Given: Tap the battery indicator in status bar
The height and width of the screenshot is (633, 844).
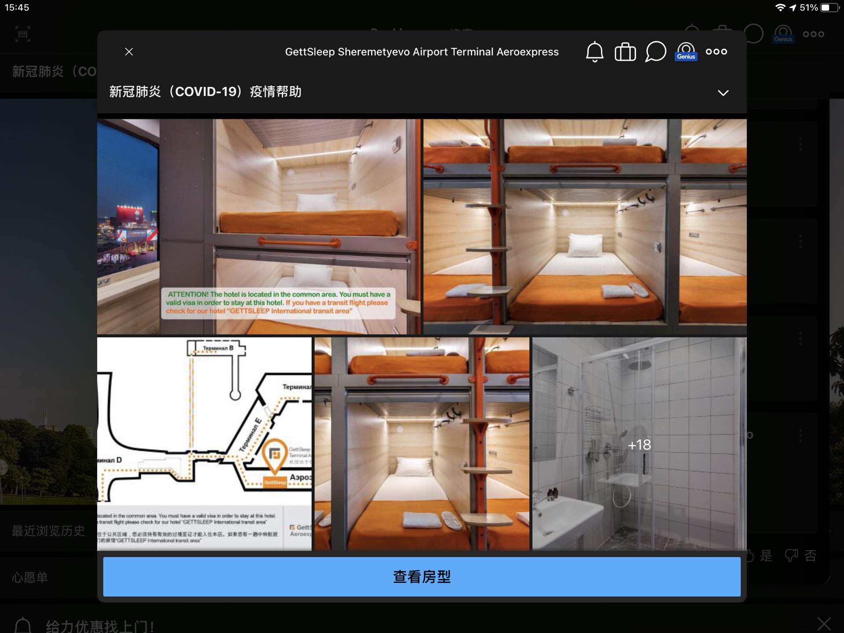Looking at the screenshot, I should pos(829,7).
